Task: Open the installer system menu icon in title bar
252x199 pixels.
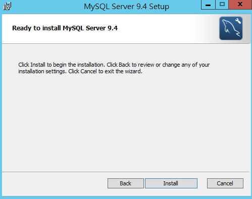Action: [x=7, y=6]
